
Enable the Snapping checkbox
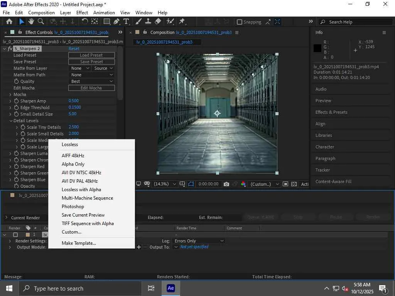click(240, 22)
